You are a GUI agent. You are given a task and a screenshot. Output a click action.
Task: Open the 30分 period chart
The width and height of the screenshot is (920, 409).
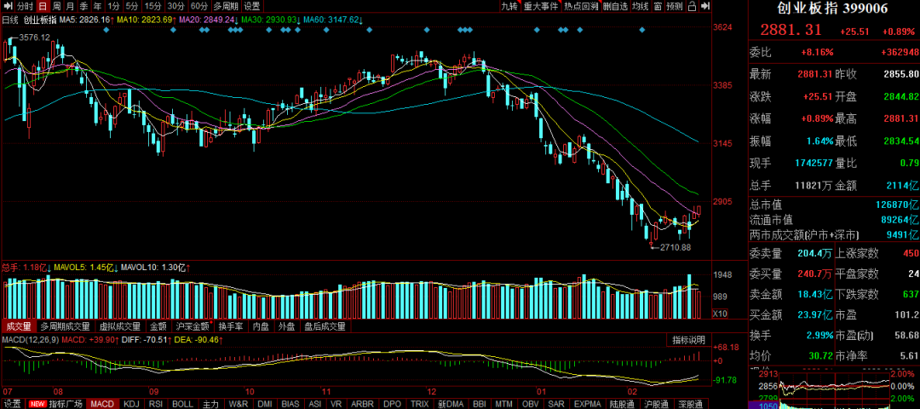click(x=175, y=7)
